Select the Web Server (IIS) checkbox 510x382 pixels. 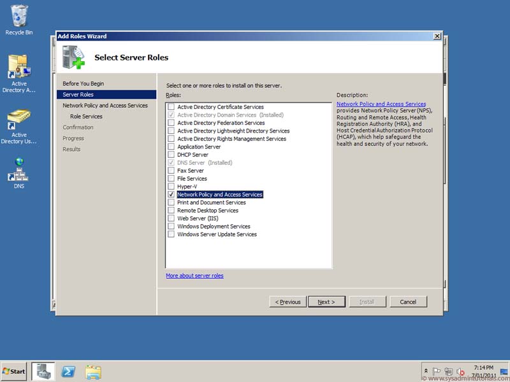point(171,218)
